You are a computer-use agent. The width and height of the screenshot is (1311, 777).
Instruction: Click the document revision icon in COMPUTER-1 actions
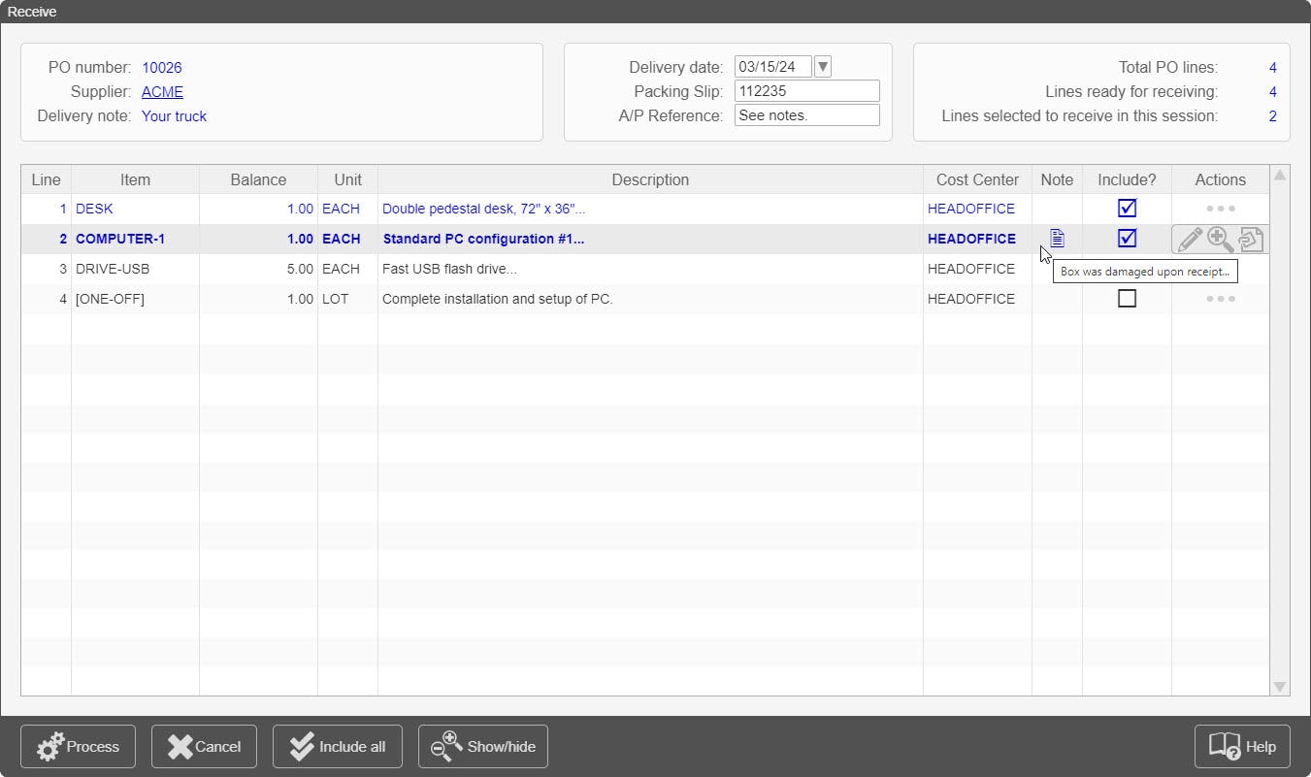click(1250, 240)
